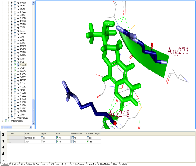Click the move-down arrow icon
The height and width of the screenshot is (166, 196).
pyautogui.click(x=3, y=147)
